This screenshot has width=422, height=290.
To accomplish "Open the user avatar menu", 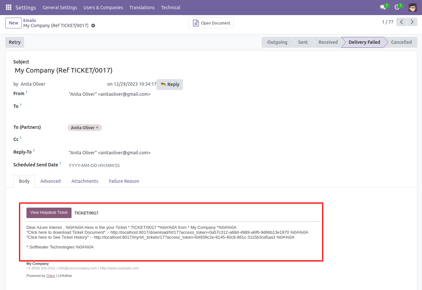I will (x=413, y=7).
